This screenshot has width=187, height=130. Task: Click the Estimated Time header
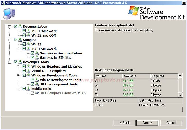(x=161, y=100)
